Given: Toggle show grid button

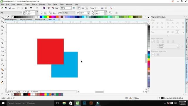Looking at the screenshot, I should pyautogui.click(x=83, y=8).
